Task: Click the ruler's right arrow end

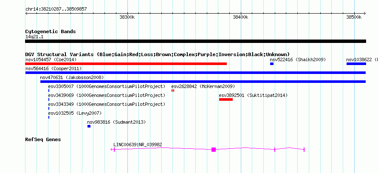Action: tap(365, 14)
